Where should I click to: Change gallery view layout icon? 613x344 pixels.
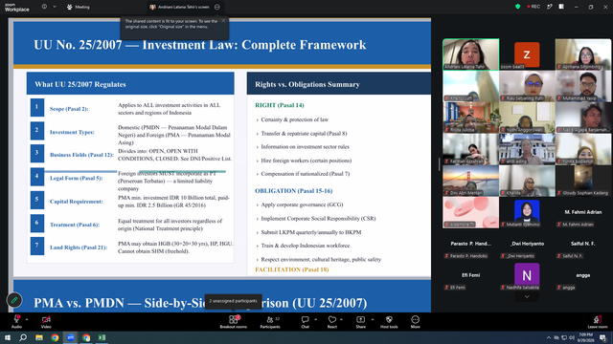561,7
